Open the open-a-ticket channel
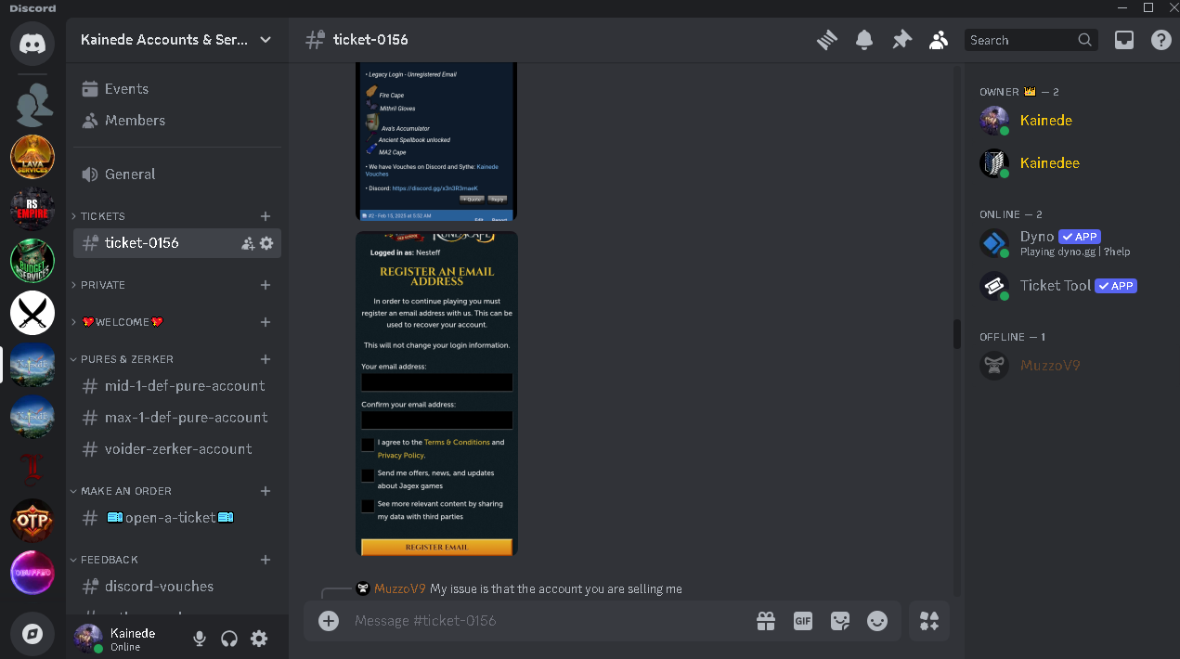 (x=177, y=518)
